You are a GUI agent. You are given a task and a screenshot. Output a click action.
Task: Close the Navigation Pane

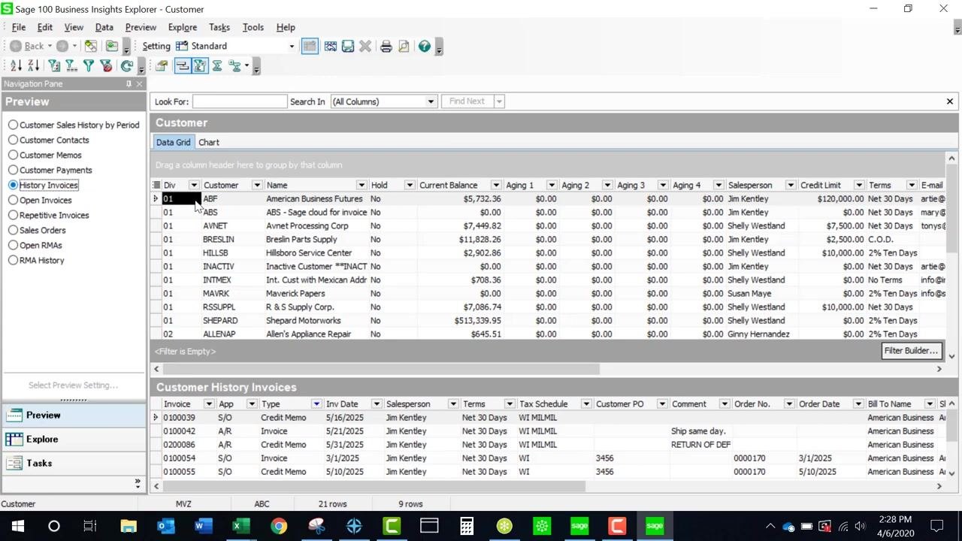coord(139,83)
